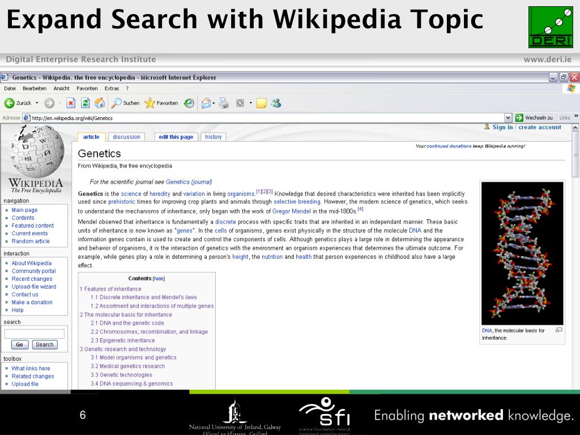Click the vertical scrollbar thumb
Viewport: 580px width, 435px height.
[x=575, y=153]
